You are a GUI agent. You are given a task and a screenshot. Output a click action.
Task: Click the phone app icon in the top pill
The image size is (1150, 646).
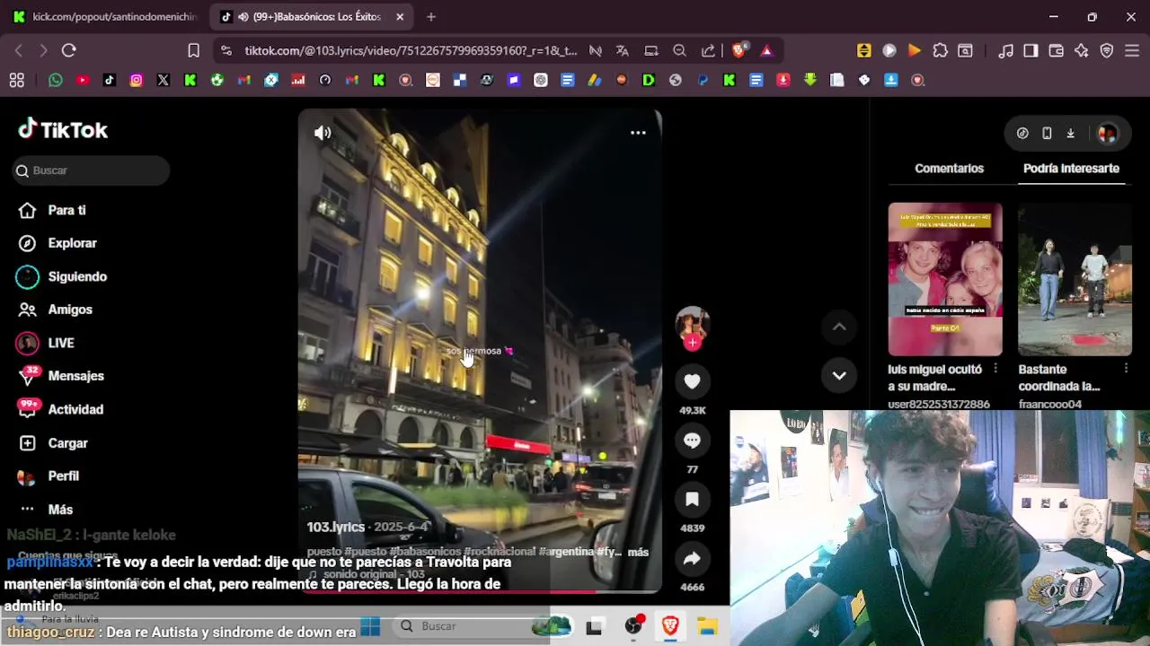point(1047,134)
